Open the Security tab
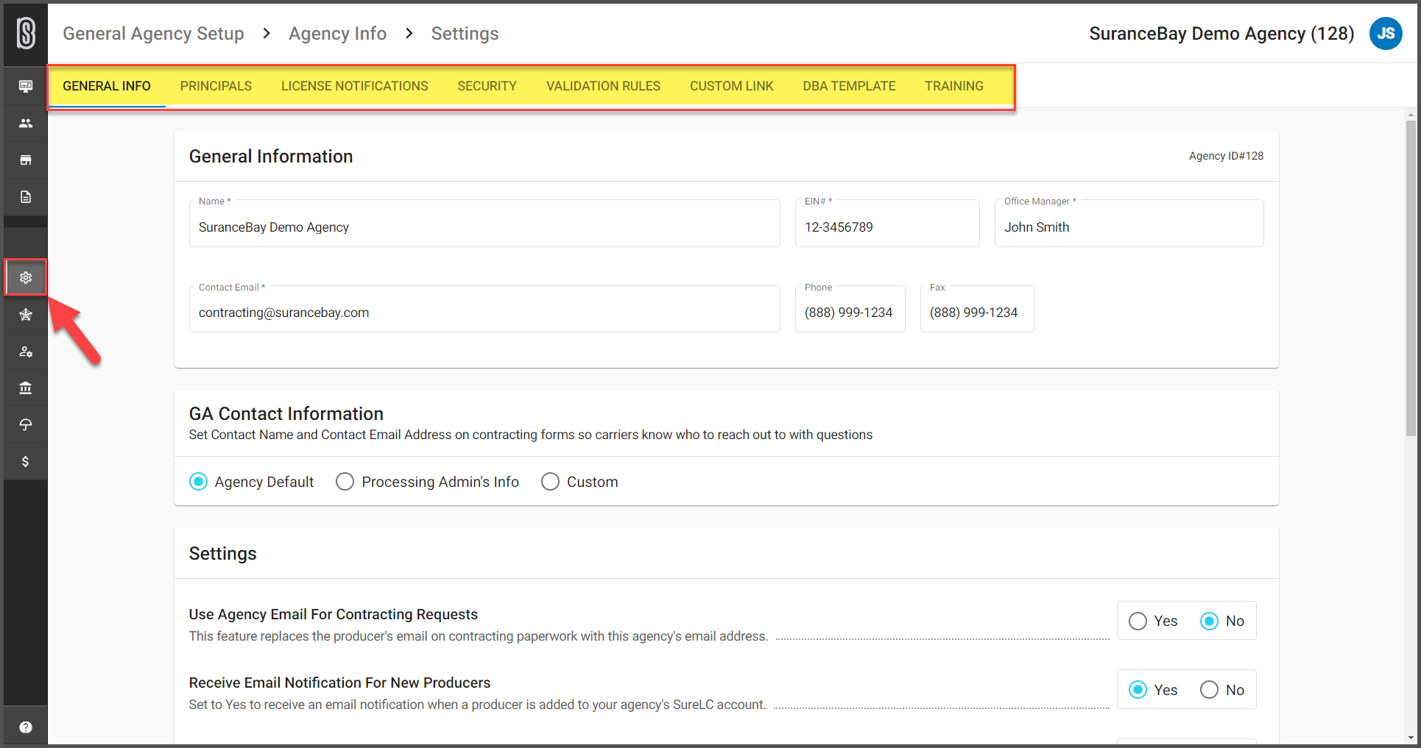 (487, 86)
